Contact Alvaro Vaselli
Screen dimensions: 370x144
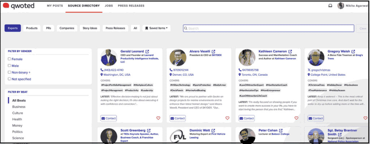coord(177,118)
